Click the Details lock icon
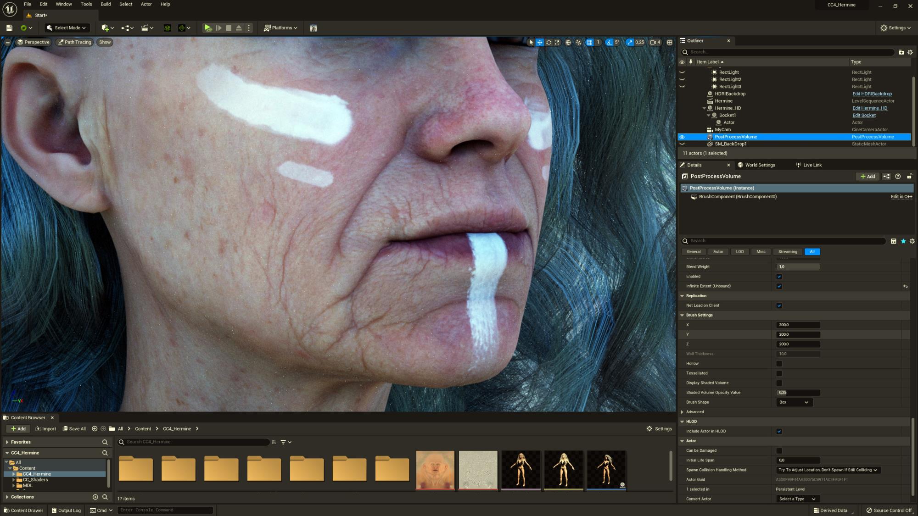Screen dimensions: 918x516 pos(909,177)
